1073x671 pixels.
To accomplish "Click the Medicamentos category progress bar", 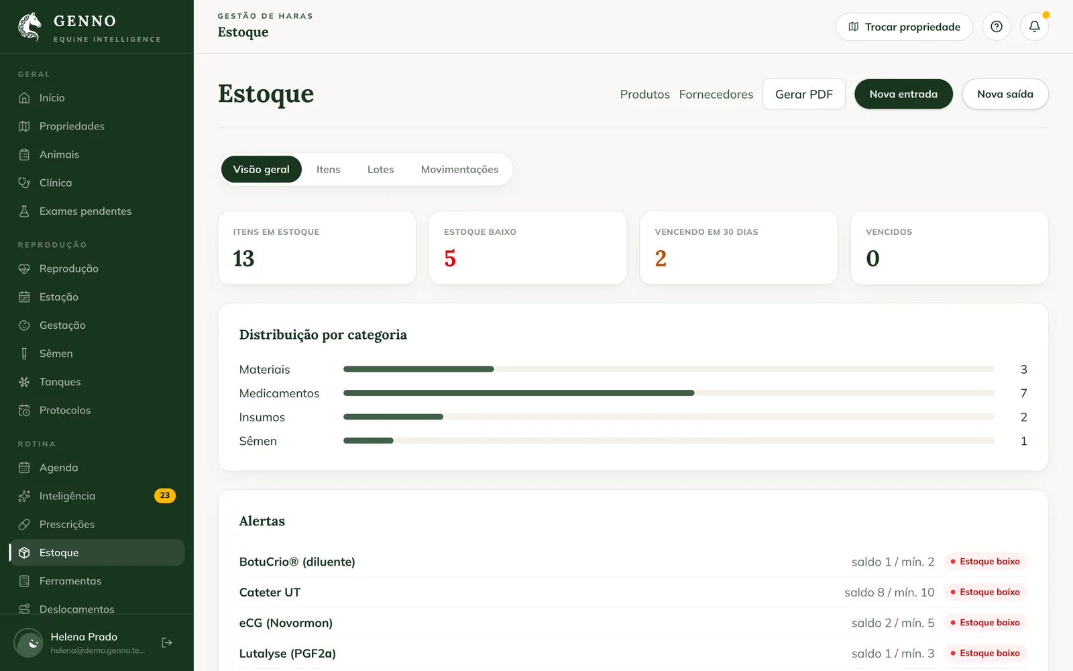I will coord(669,393).
